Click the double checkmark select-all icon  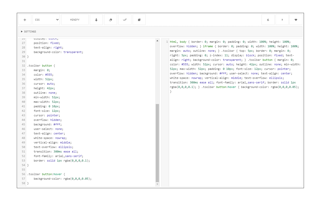point(125,20)
